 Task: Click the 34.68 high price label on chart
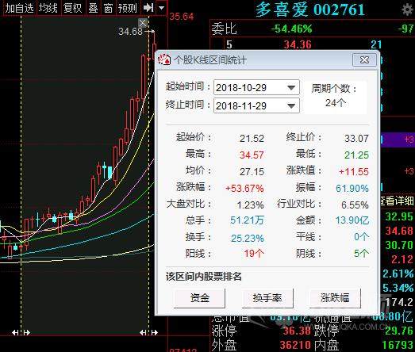pos(130,32)
